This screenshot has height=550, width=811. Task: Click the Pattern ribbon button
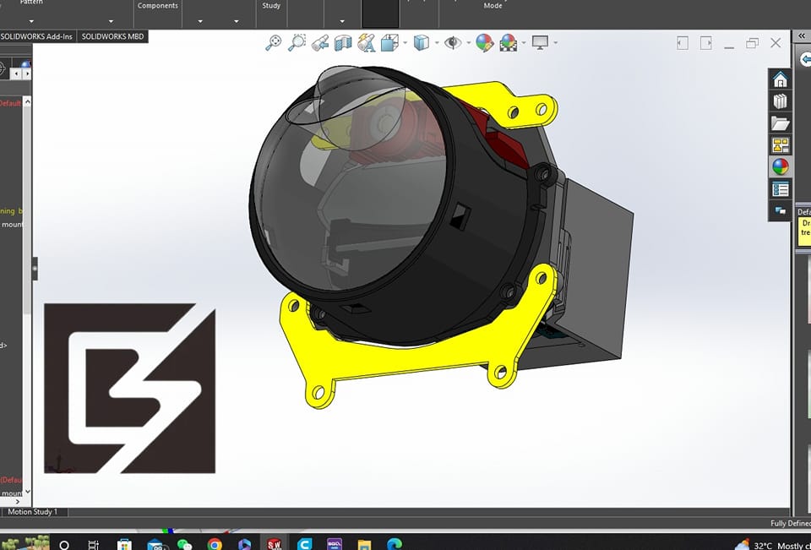pyautogui.click(x=31, y=3)
